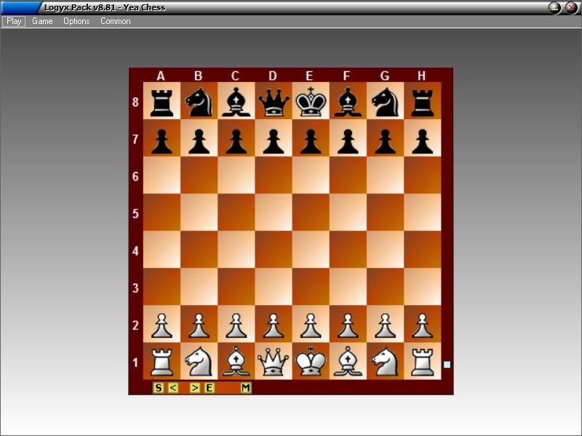
Task: Click the empty H3 square
Action: click(x=423, y=286)
